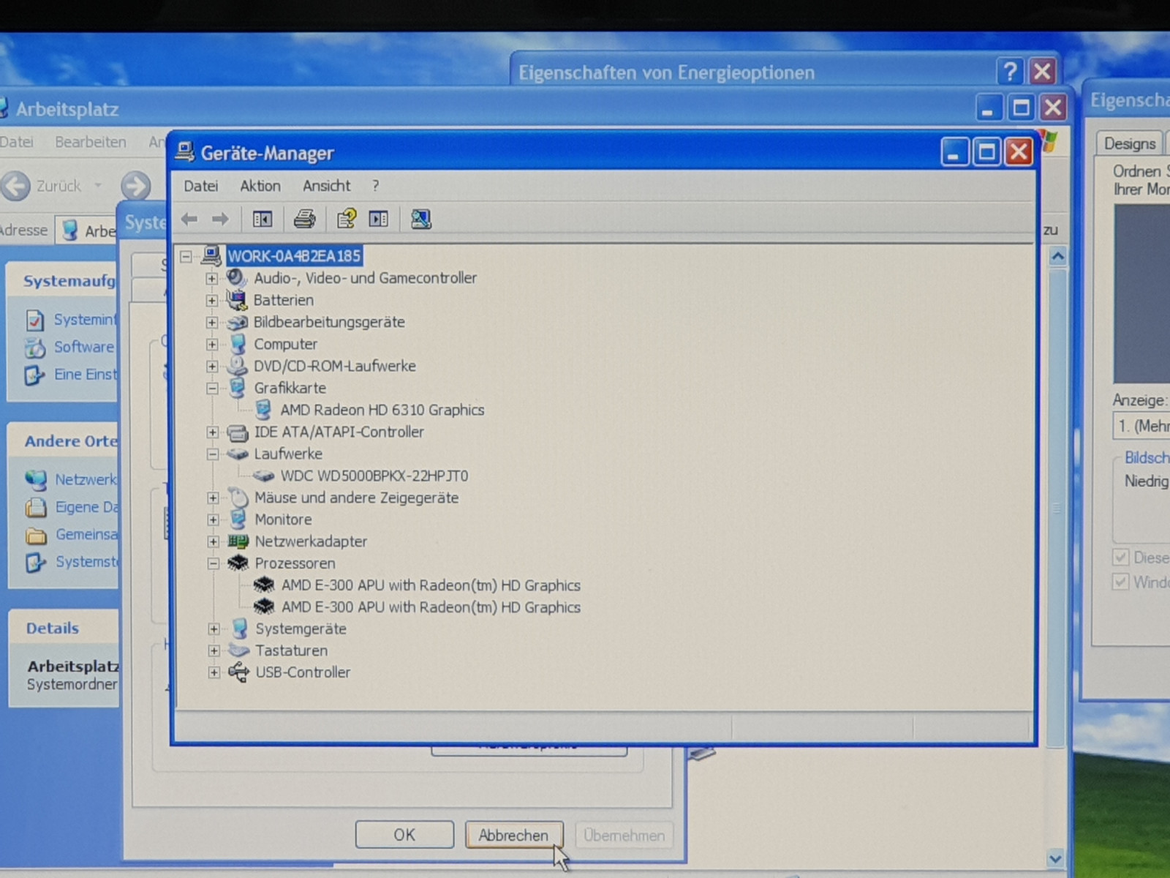
Task: Click the back arrow in Geräte-Manager toolbar
Action: (189, 219)
